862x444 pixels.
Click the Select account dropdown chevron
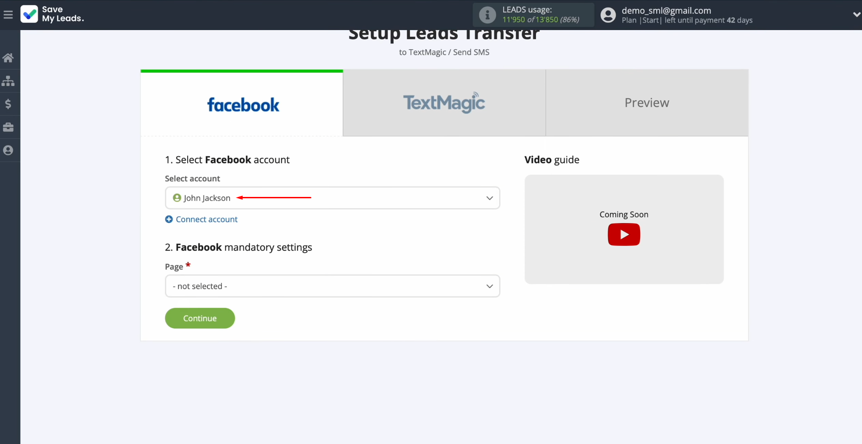click(489, 198)
